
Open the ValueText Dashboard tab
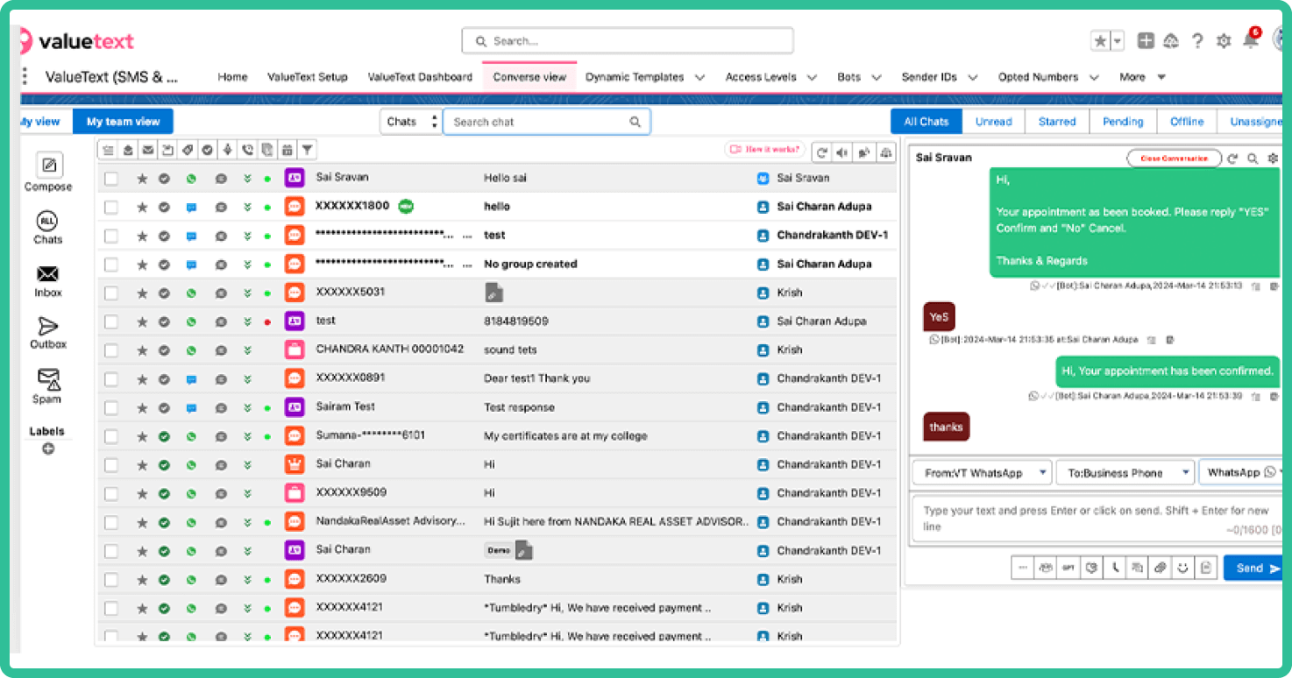[x=420, y=77]
